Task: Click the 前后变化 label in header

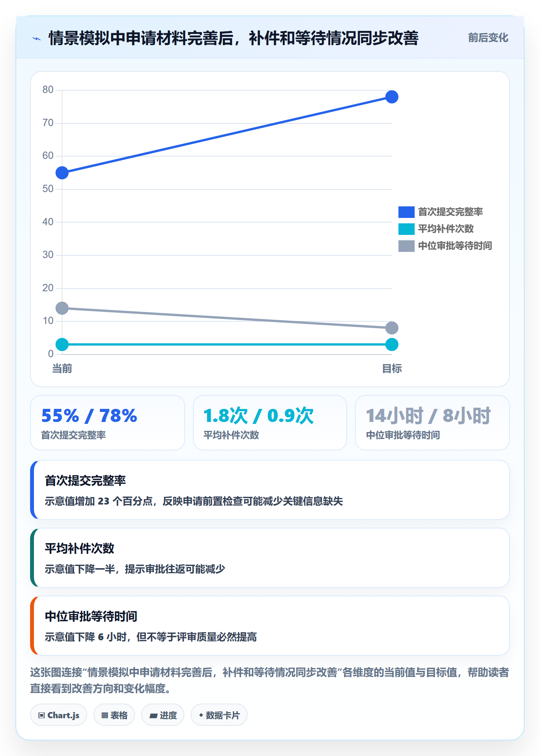Action: point(488,38)
